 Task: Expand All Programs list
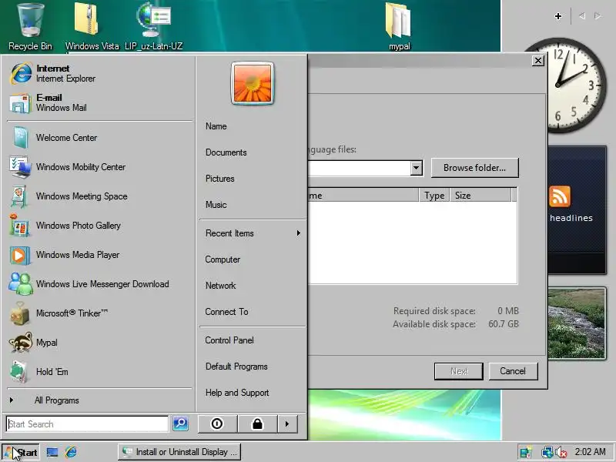(100, 400)
